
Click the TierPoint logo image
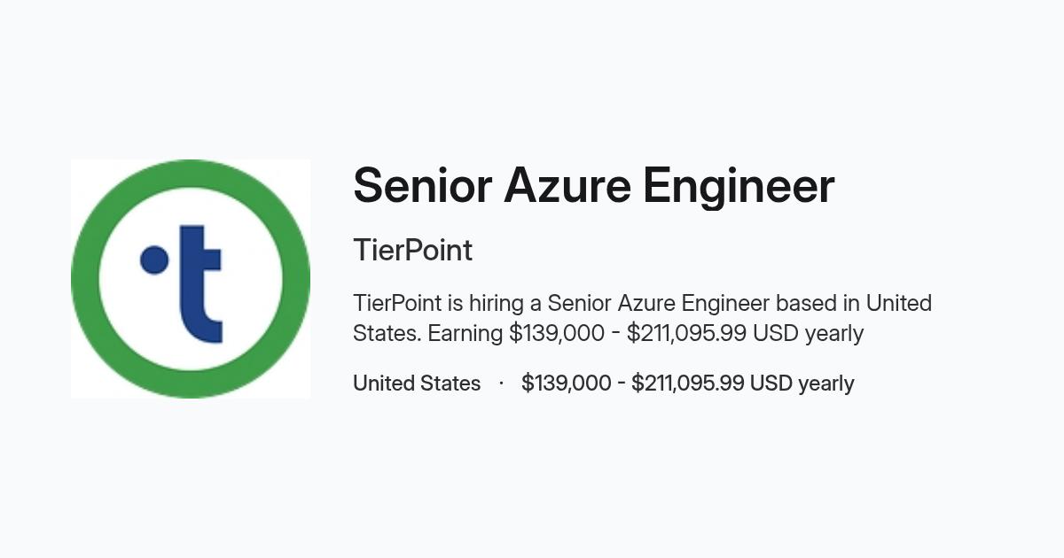[191, 279]
